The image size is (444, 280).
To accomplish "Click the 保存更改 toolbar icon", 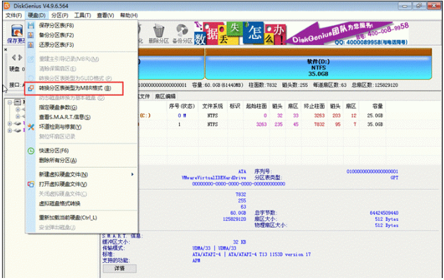I will point(13,33).
